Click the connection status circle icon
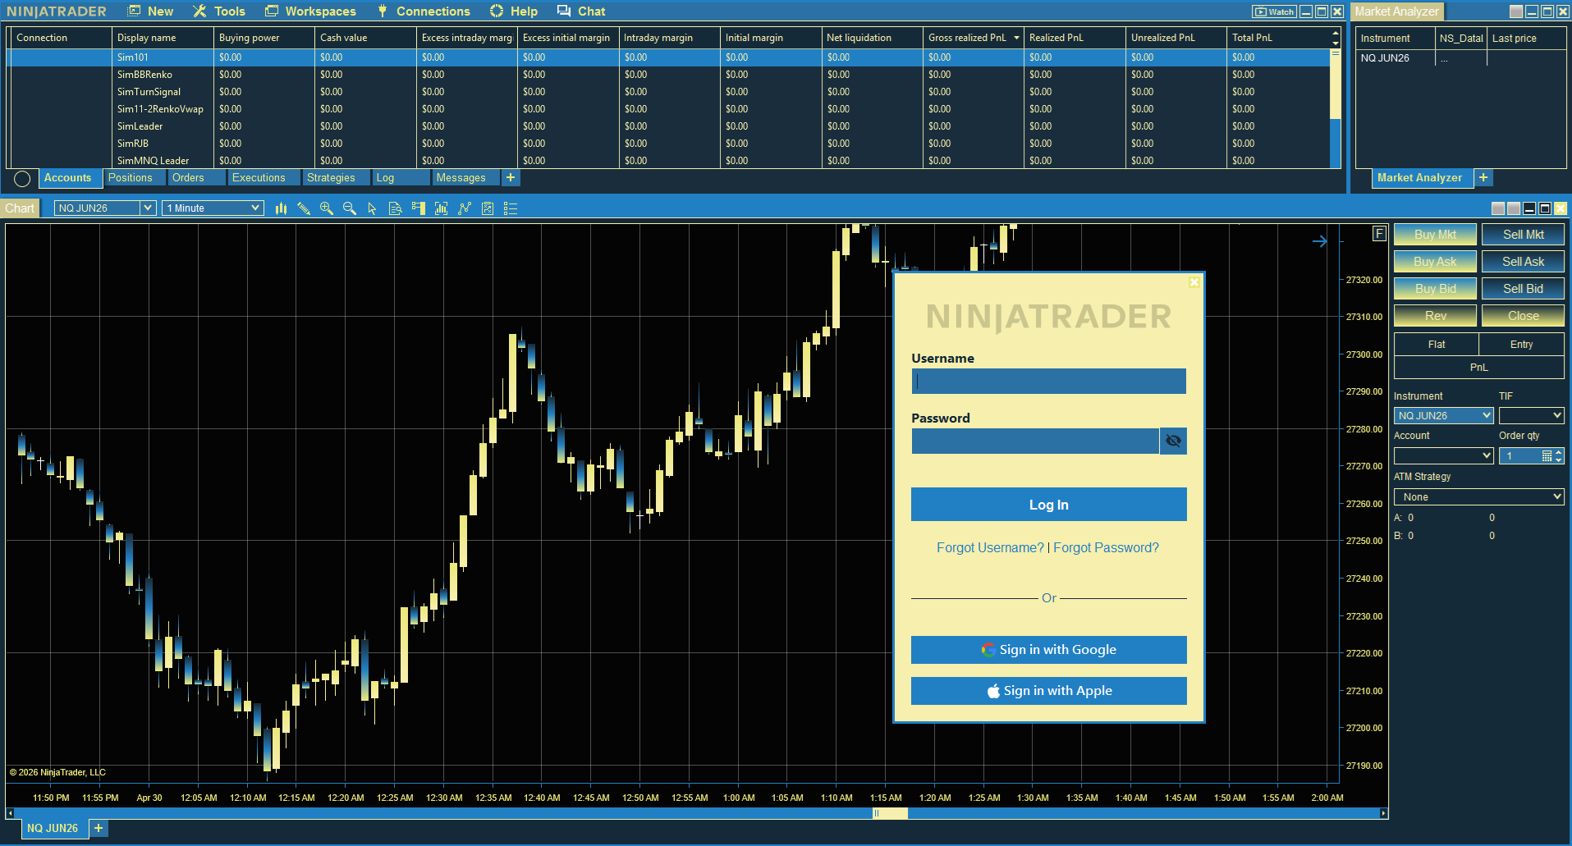 click(x=22, y=179)
